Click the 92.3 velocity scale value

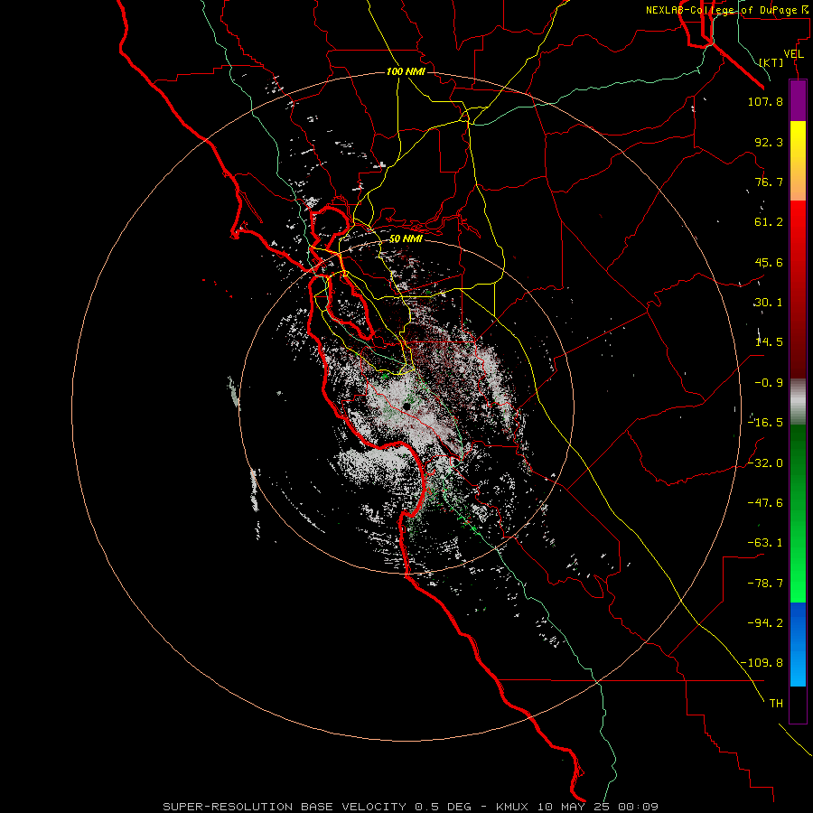point(769,142)
